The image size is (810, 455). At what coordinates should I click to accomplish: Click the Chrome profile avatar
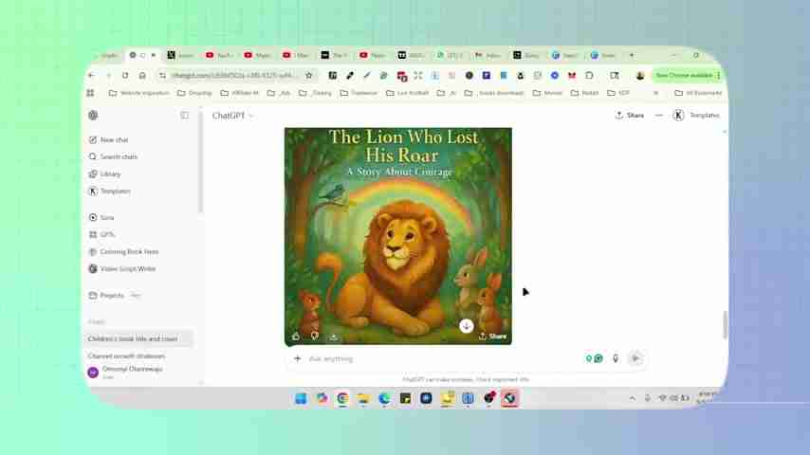point(640,76)
